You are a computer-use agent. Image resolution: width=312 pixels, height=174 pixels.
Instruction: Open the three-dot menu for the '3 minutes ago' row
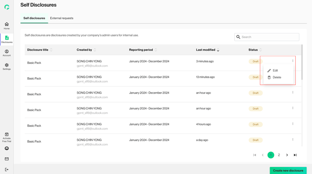[x=293, y=61]
